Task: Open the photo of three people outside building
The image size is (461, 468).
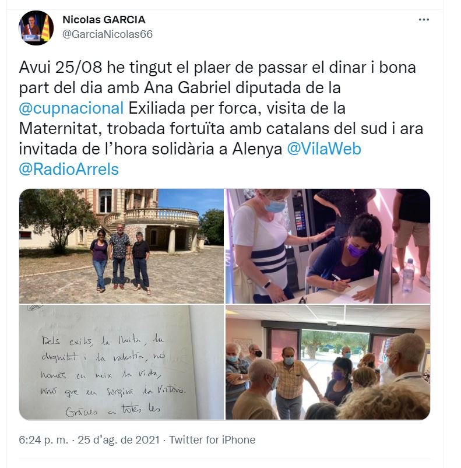Action: (121, 246)
